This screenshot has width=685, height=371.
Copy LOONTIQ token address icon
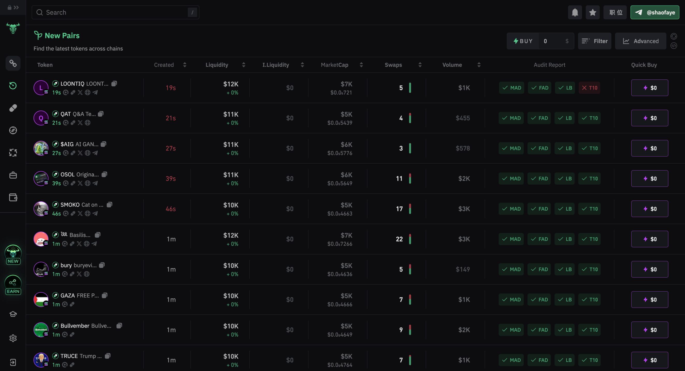pyautogui.click(x=114, y=84)
